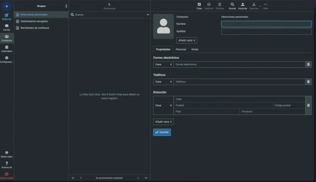Click the Ciudad city input
Viewport: 316px width, 182px height.
point(223,105)
